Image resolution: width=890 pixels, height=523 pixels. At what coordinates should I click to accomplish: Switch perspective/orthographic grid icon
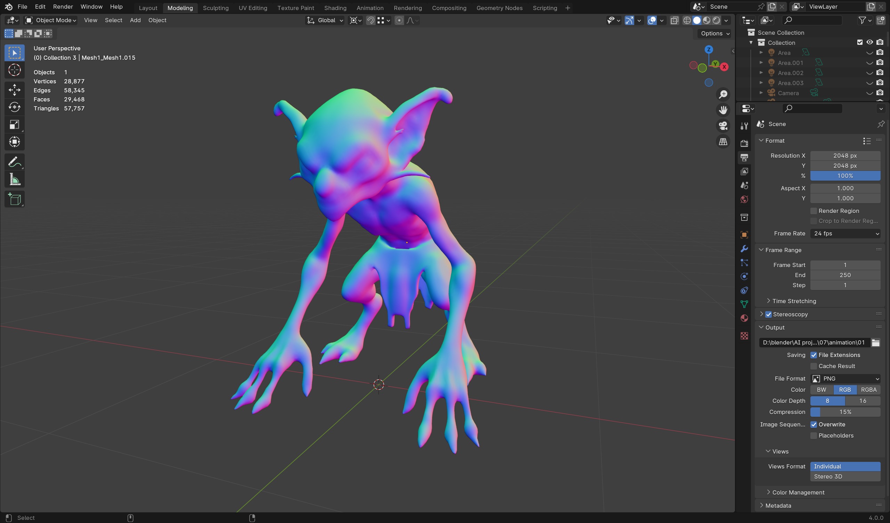tap(723, 141)
